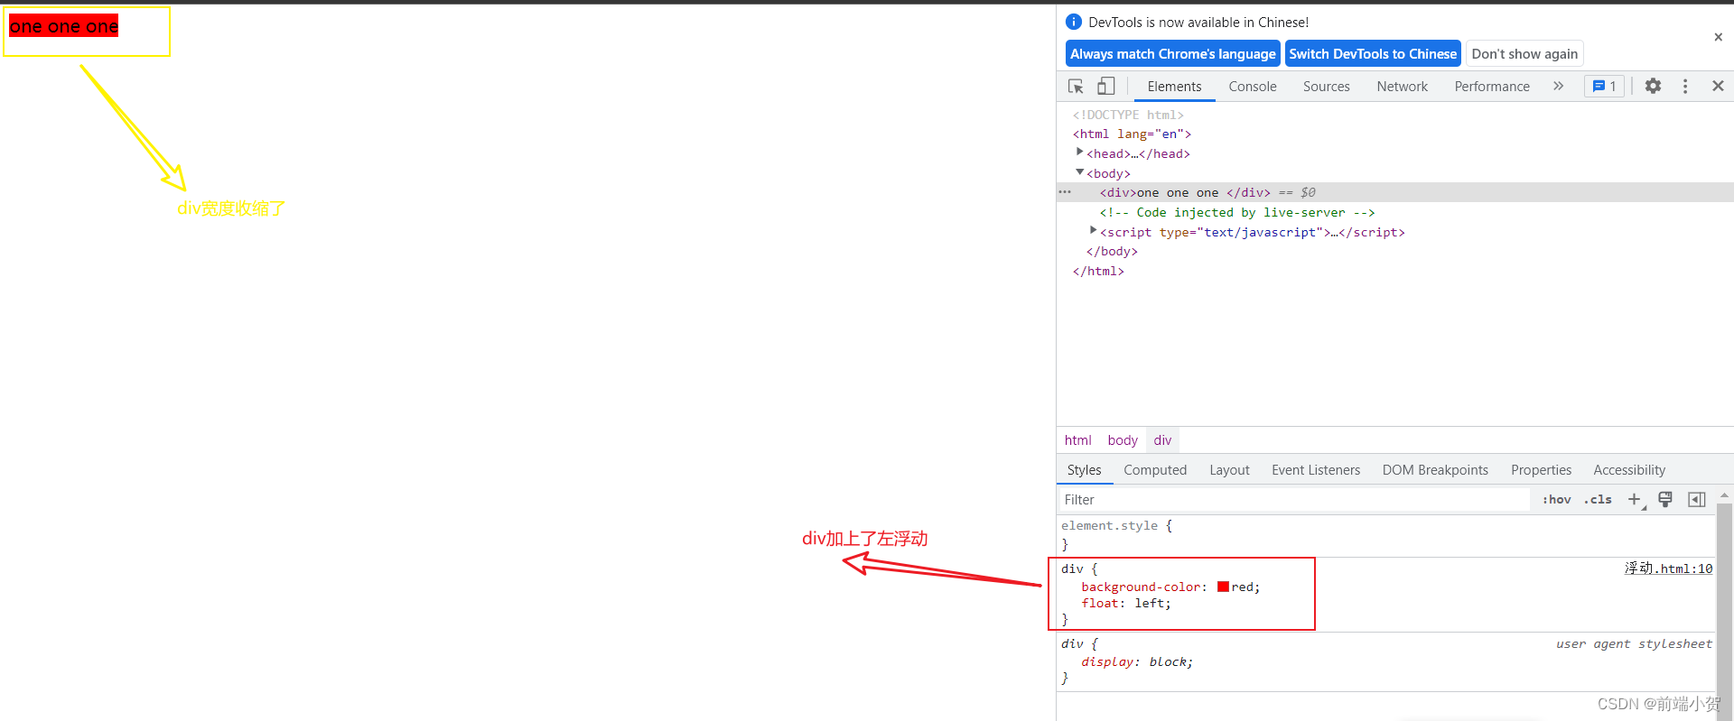Select the <!DOCTYPE html> row
1734x721 pixels.
pyautogui.click(x=1128, y=115)
